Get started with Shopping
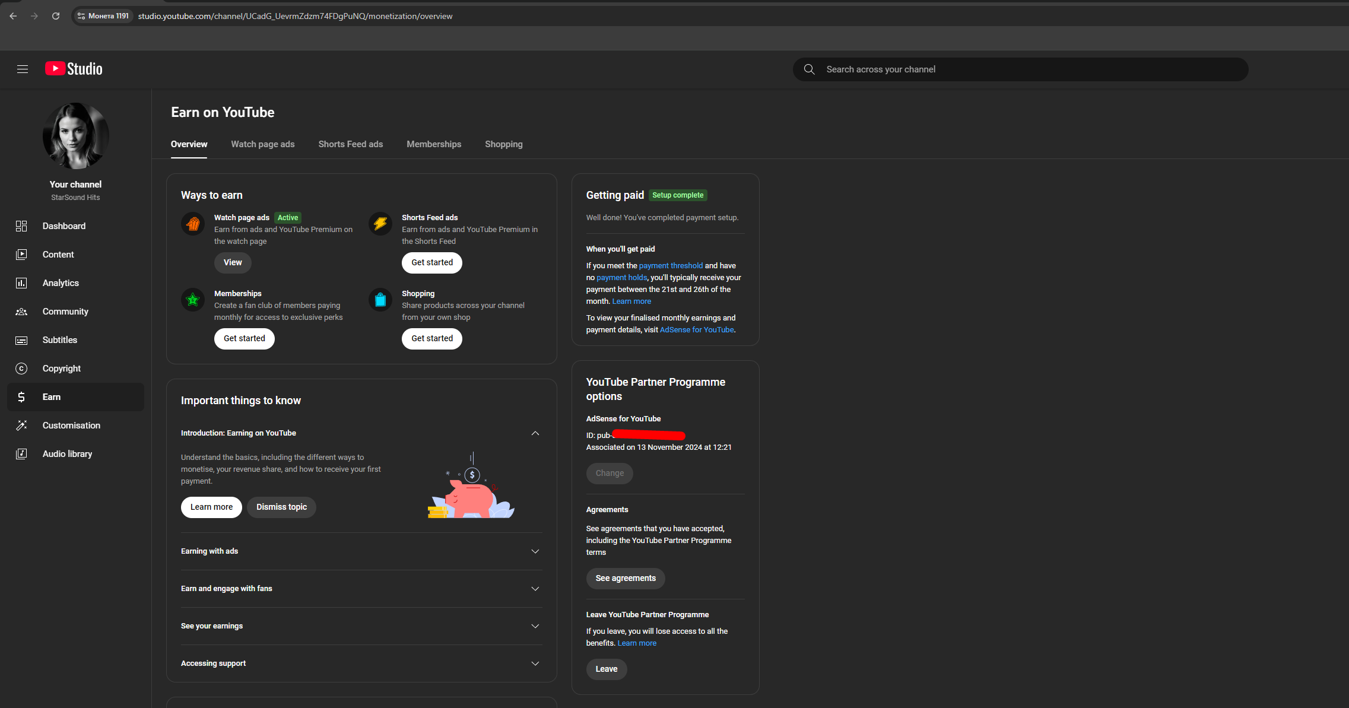This screenshot has height=708, width=1349. (x=432, y=339)
